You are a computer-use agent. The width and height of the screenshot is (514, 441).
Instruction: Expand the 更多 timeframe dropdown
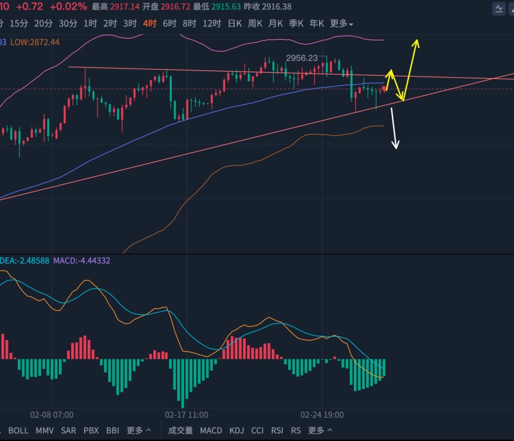click(341, 23)
